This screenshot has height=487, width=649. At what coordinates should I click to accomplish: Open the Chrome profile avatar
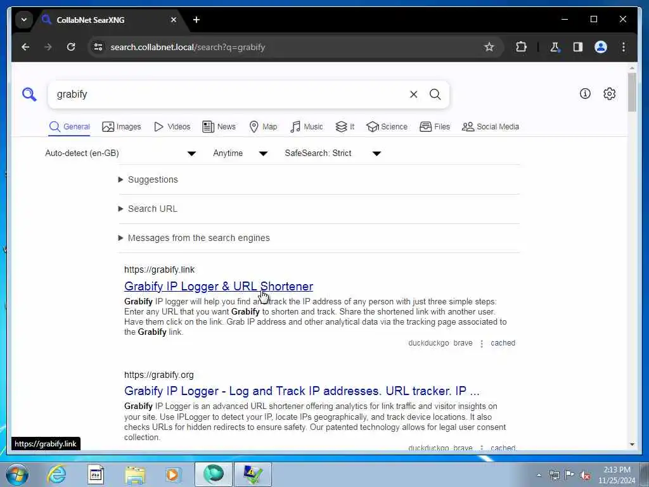(601, 47)
